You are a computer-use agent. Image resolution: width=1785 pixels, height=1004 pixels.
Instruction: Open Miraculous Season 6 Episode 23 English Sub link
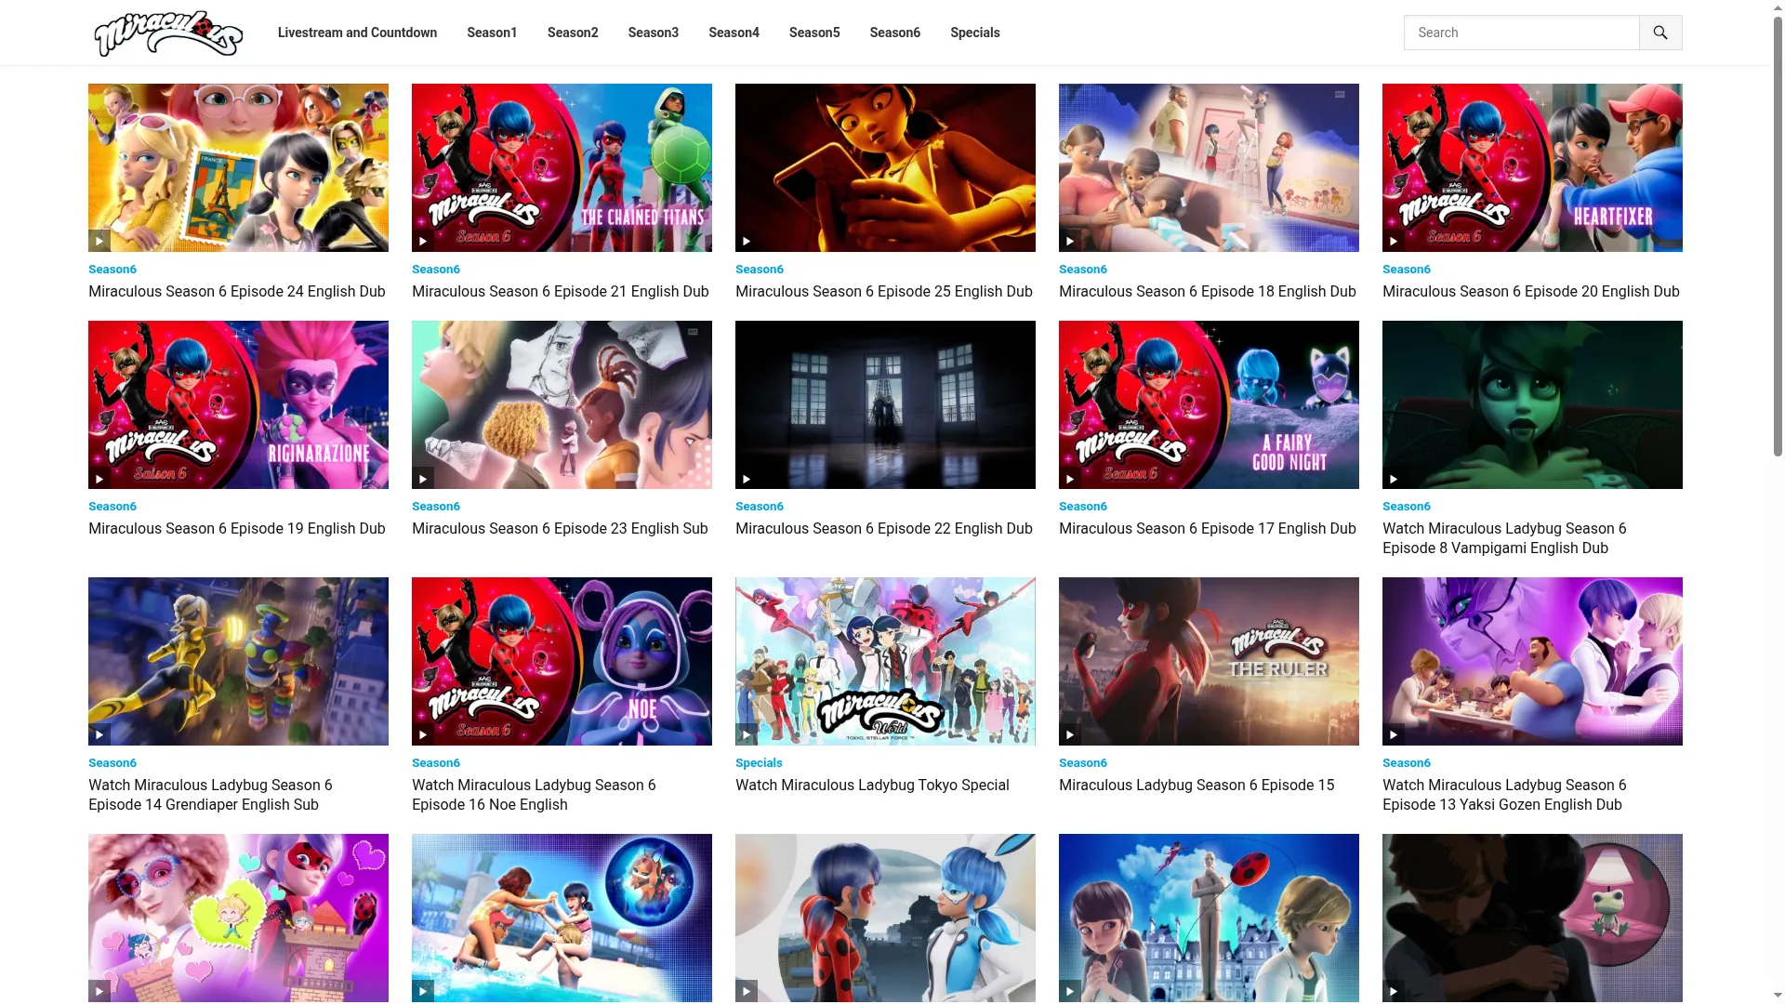tap(560, 529)
